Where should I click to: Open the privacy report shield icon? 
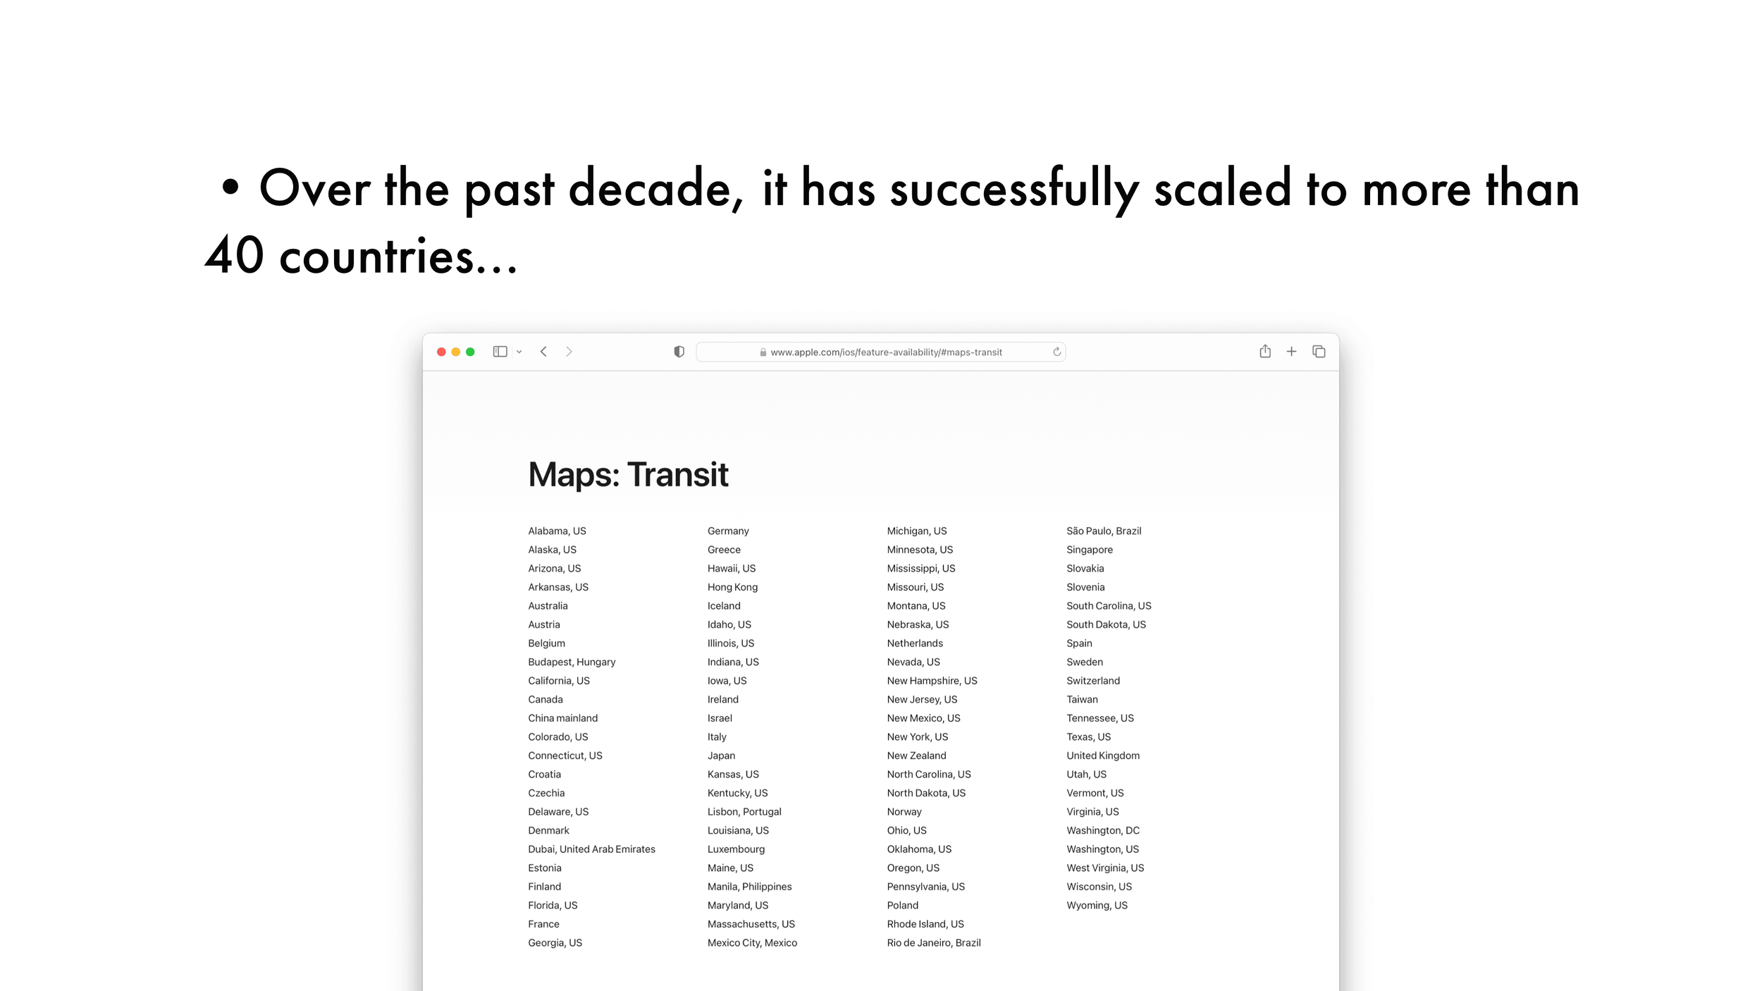(679, 352)
